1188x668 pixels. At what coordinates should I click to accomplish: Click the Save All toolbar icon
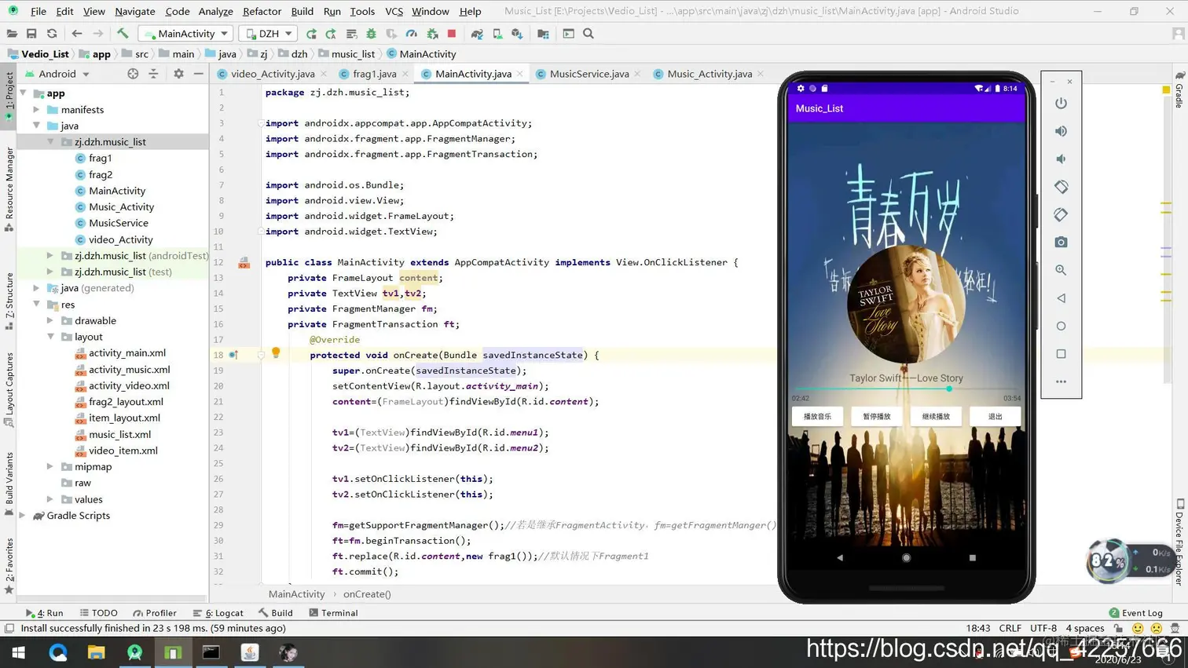click(x=31, y=34)
